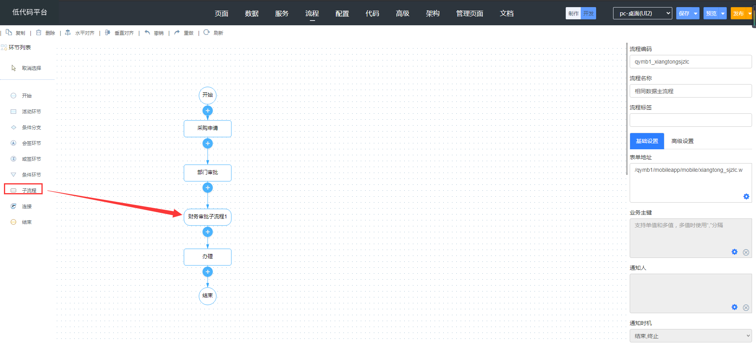Open form address settings gear icon
The width and height of the screenshot is (756, 344).
click(746, 196)
